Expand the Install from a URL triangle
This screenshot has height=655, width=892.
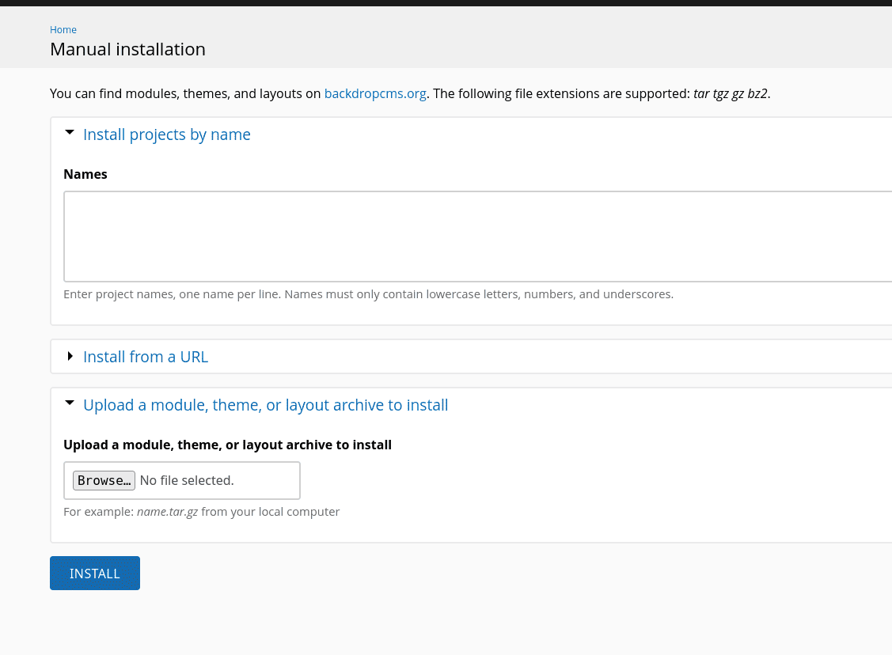point(70,357)
